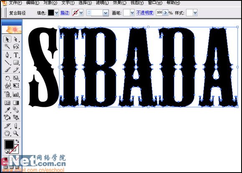The height and width of the screenshot is (173, 242).
Task: Select the Rectangle tool
Action: 16,62
